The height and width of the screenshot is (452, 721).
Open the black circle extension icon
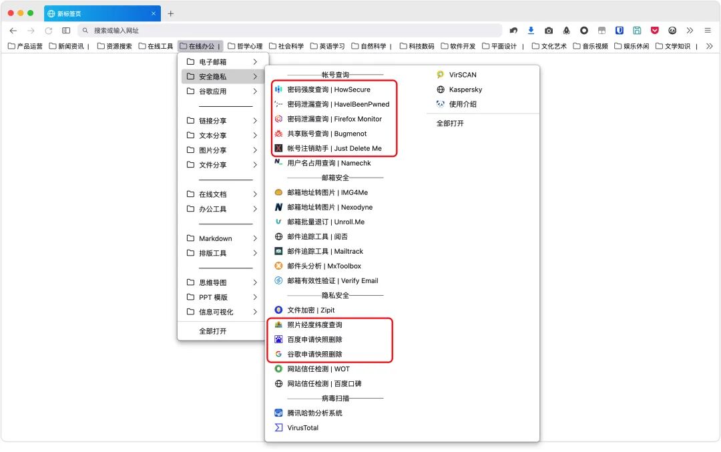584,30
